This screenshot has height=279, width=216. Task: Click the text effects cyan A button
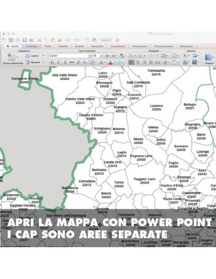[120, 62]
